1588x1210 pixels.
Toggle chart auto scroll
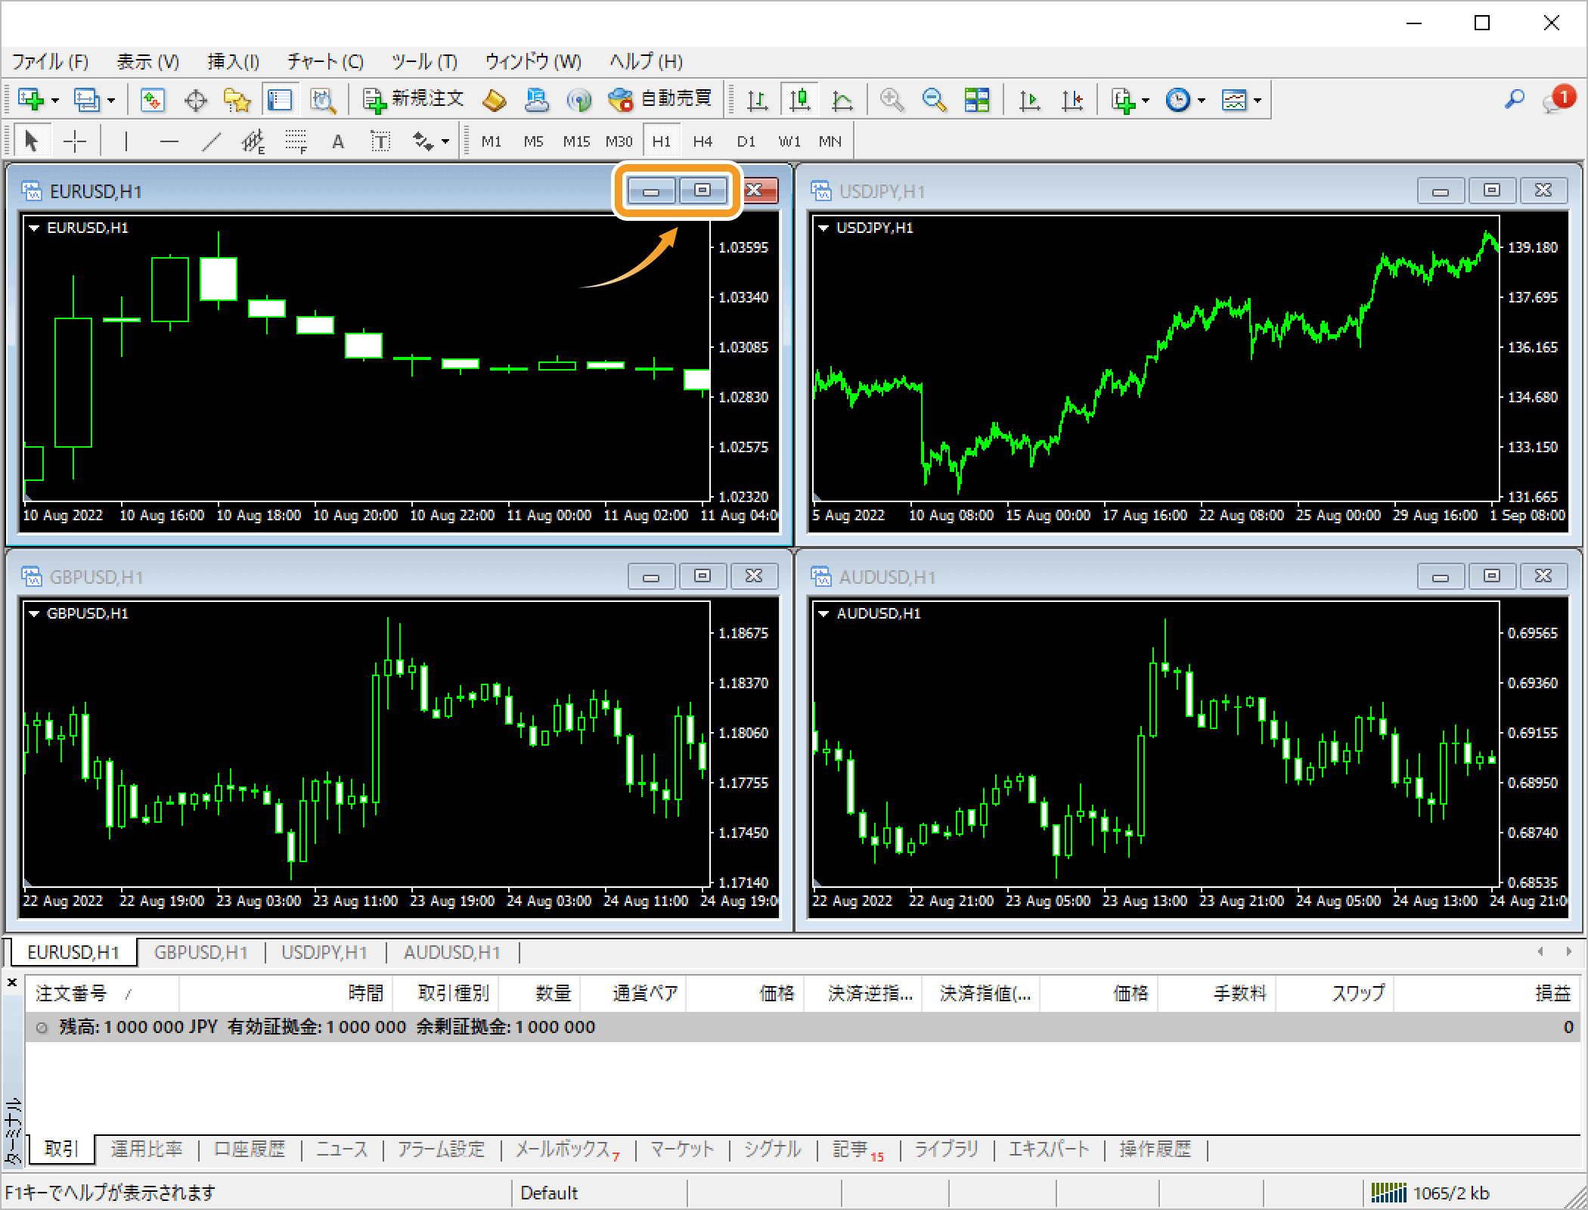[x=1029, y=99]
